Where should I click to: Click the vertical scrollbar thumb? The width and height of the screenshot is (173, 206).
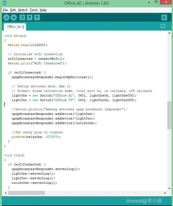pyautogui.click(x=169, y=115)
